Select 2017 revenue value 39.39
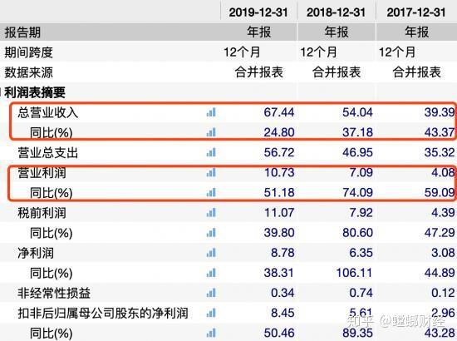This screenshot has width=457, height=341. point(440,112)
